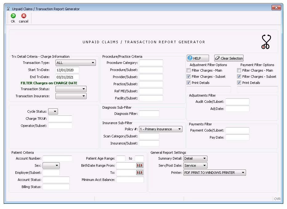Enable Filter Charges - Main under Payment Filter Options

[x=239, y=70]
